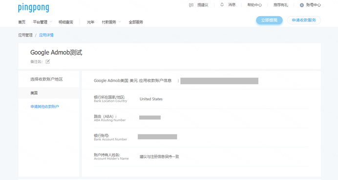Click the 选择收款账户地区 heading
Screen dimensions: 338x180
pos(46,79)
